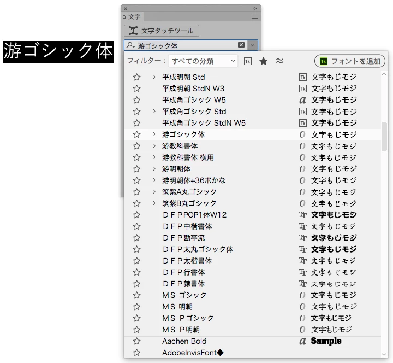Favorite 筑紫A丸ゴシック font
Viewport: 393px width, 363px height.
[x=136, y=192]
